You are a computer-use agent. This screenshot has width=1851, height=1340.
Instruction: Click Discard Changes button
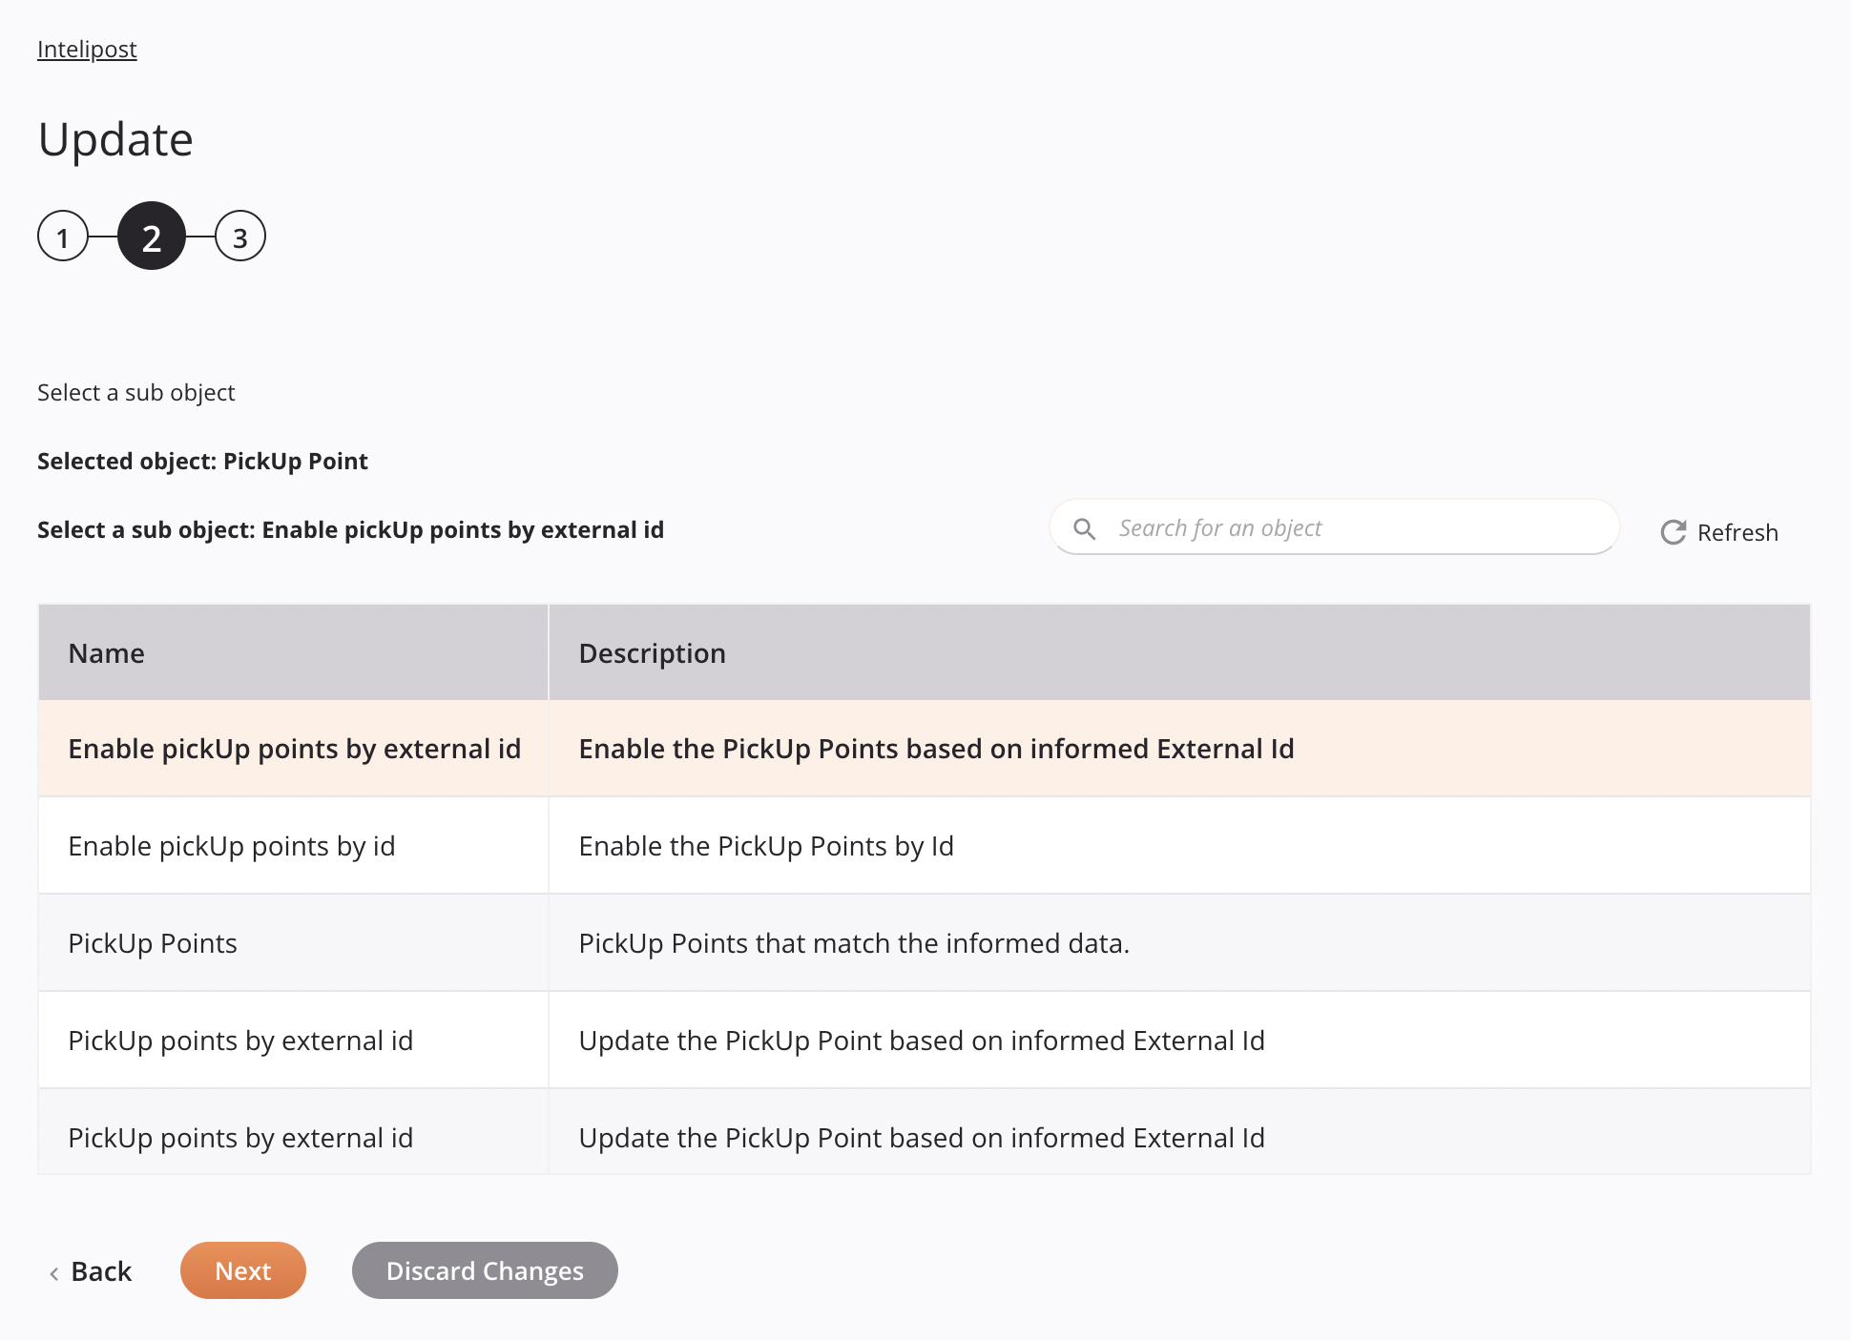(x=485, y=1269)
